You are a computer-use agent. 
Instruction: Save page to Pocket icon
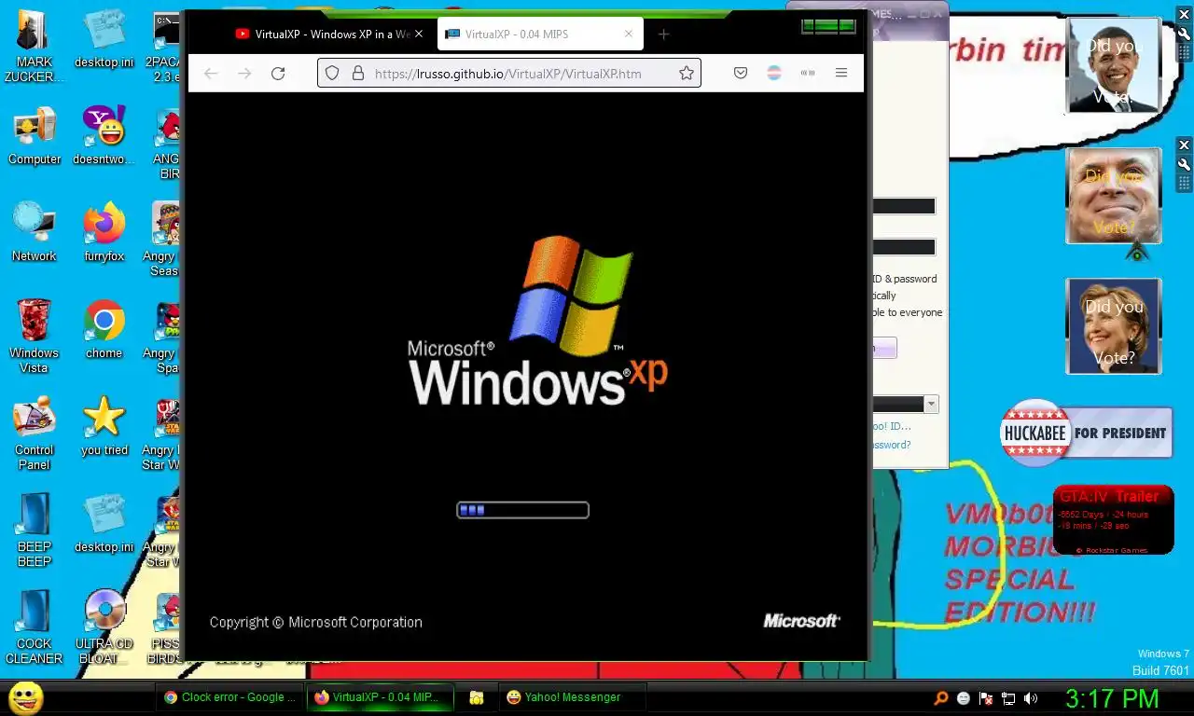coord(741,73)
